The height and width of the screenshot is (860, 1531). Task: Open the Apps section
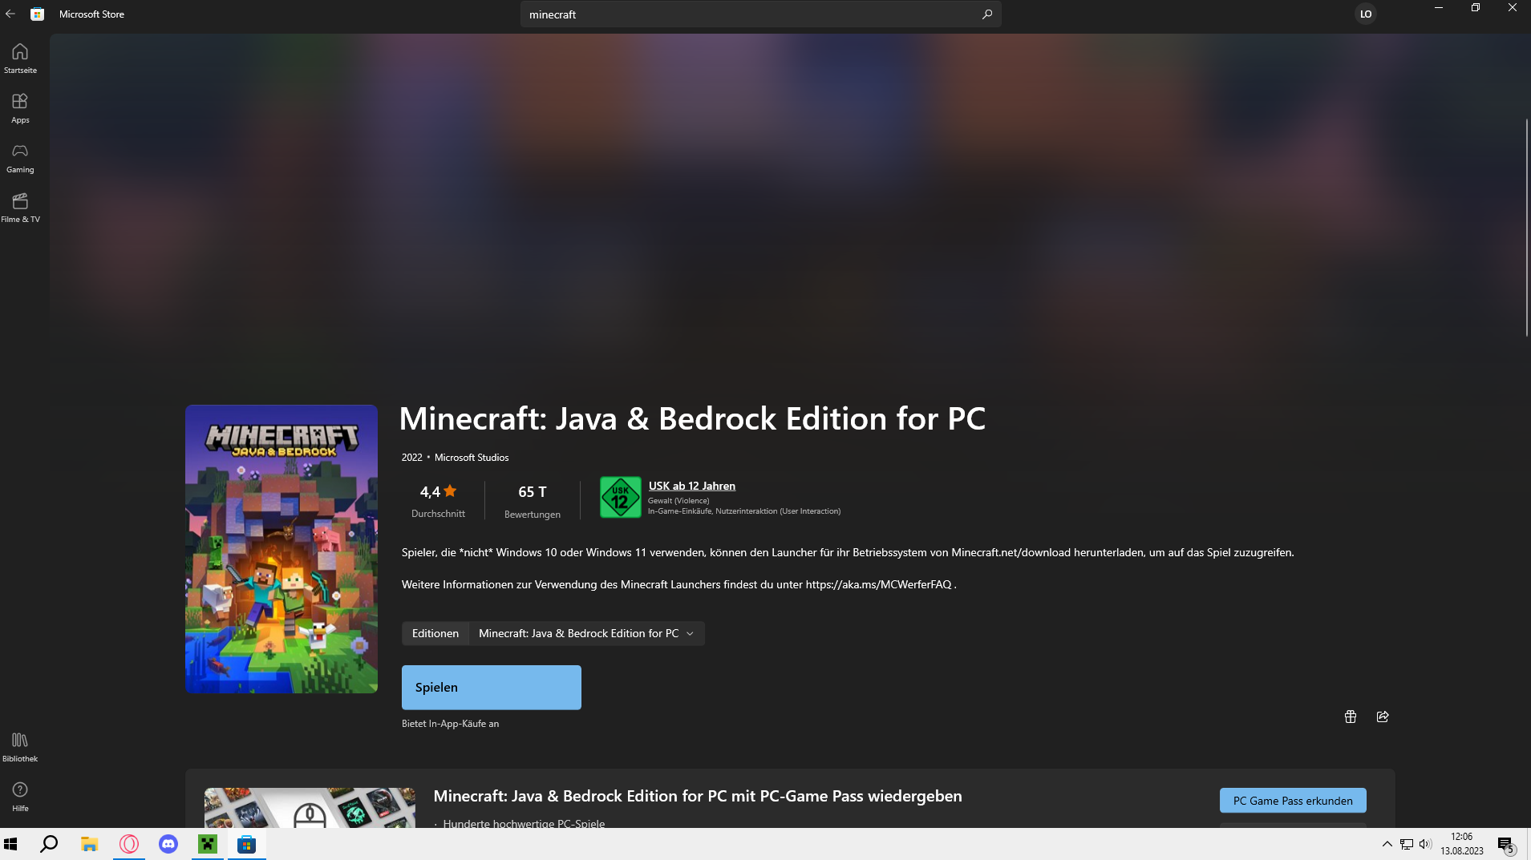click(x=20, y=108)
